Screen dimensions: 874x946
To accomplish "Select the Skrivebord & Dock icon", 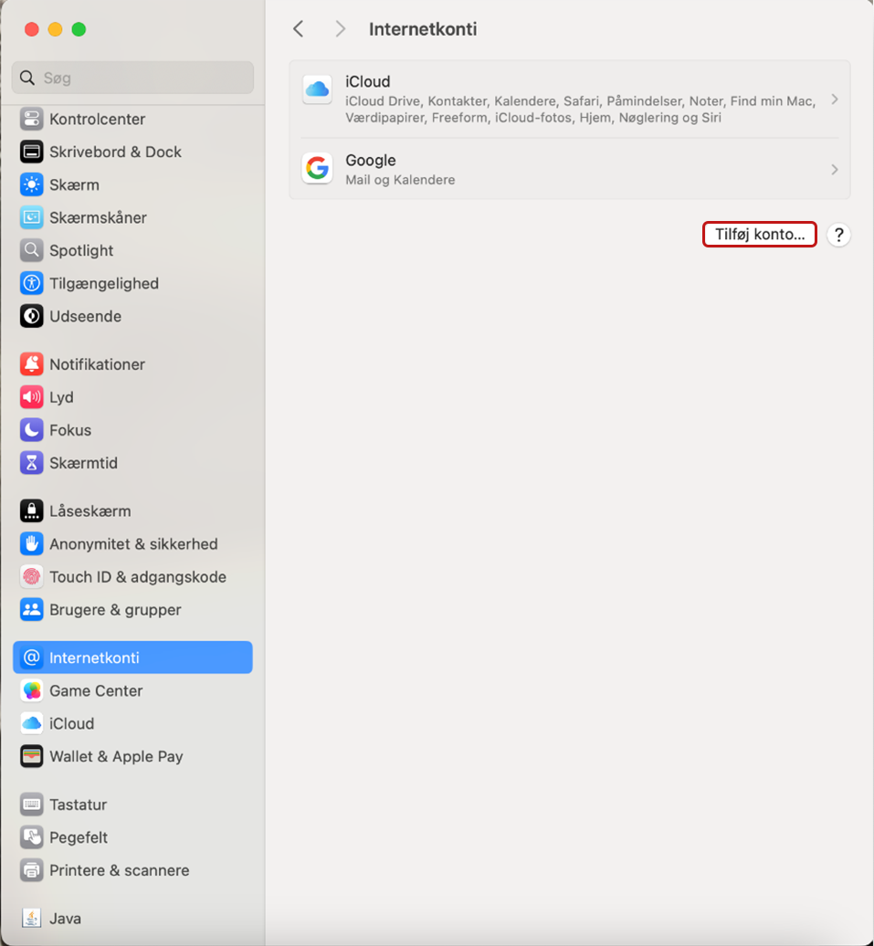I will [31, 152].
